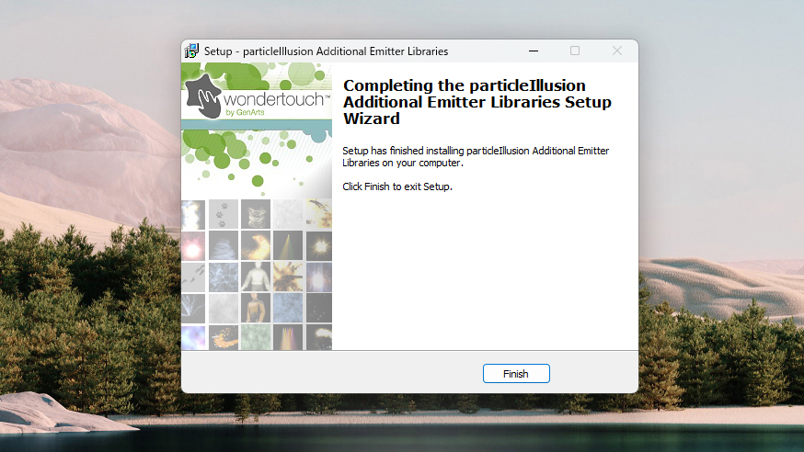Click the wondertouch hand logo
The image size is (804, 452).
coord(203,96)
